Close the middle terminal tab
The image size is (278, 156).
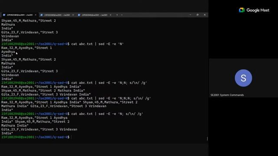[x=73, y=15]
